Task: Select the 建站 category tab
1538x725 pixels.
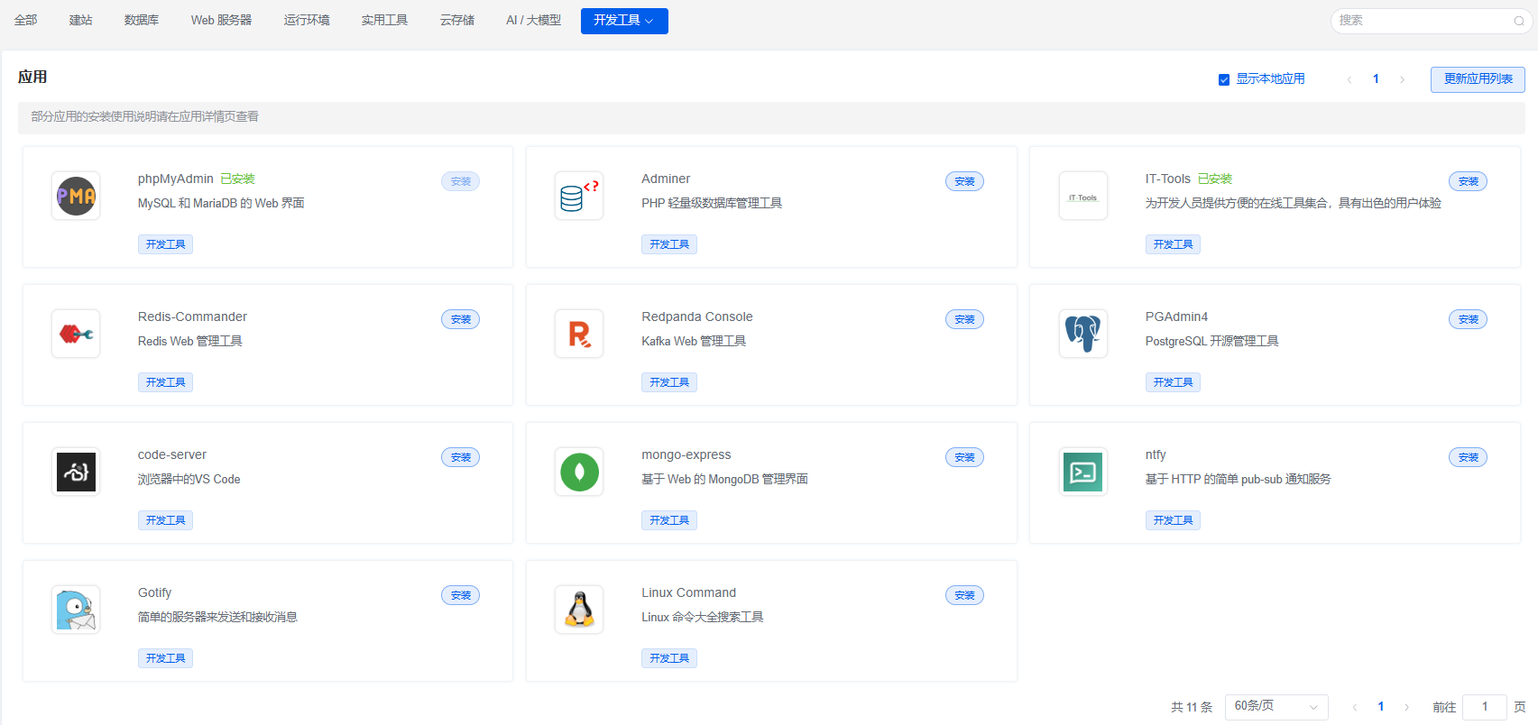Action: 81,20
